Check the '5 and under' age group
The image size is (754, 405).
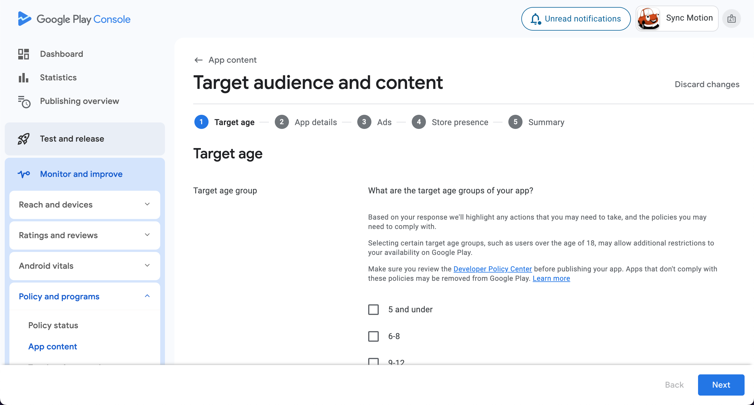(373, 310)
